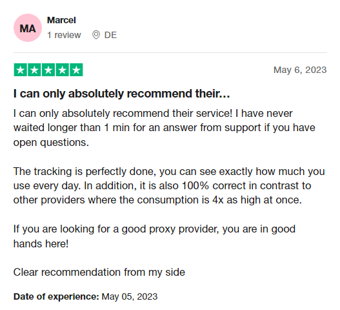Screen dimensions: 340x310
Task: Click the '1 review' count text
Action: click(64, 35)
